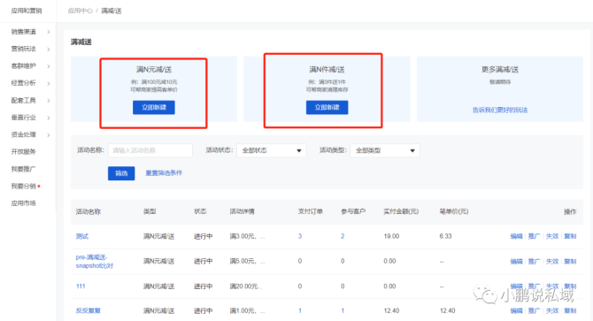The image size is (593, 321).
Task: Click 推广 for the 测试 activity
Action: [534, 236]
